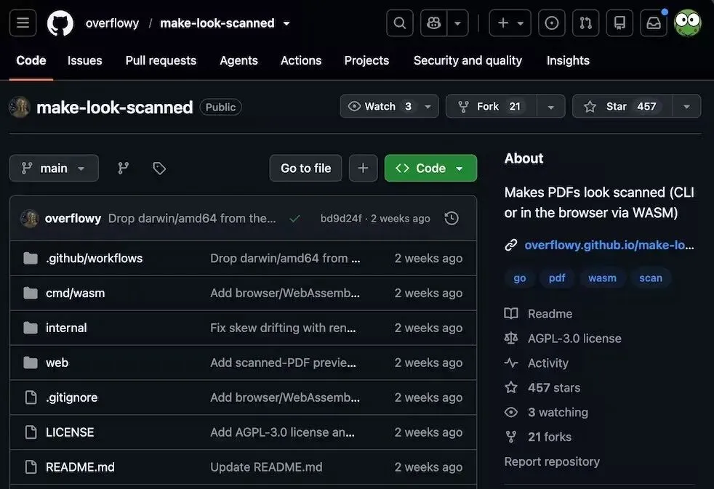View your pull requests icon in header
The image size is (714, 489).
coord(585,23)
